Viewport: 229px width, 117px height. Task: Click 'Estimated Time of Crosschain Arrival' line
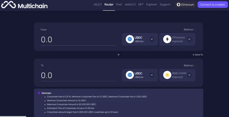[x=71, y=108]
